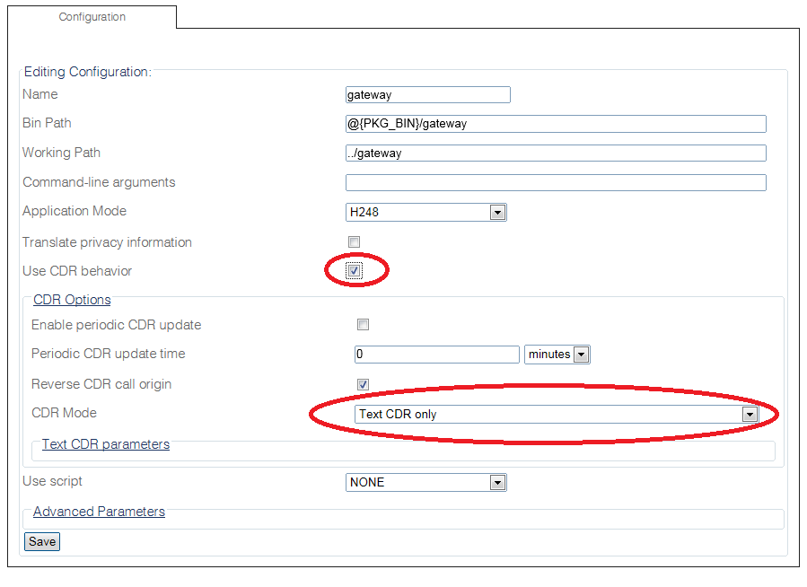807x587 pixels.
Task: Click the Editing Configuration legend heading
Action: (87, 72)
